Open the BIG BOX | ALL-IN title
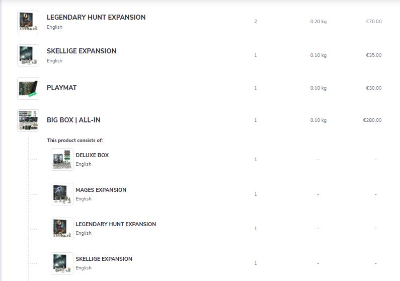 coord(73,120)
